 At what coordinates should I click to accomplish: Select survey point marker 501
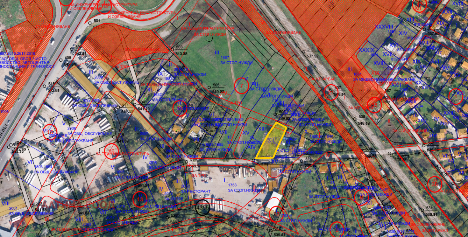[90, 23]
